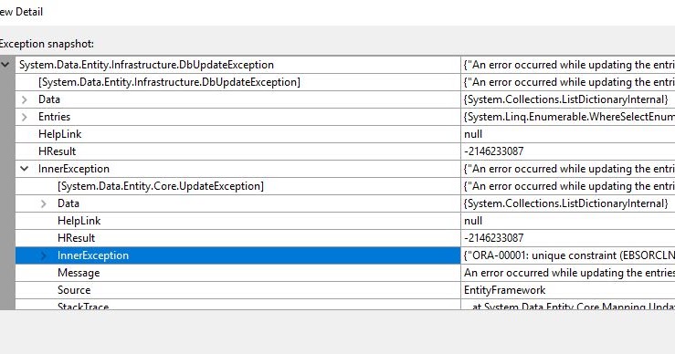Expand the Entries node
Image resolution: width=675 pixels, height=354 pixels.
pyautogui.click(x=25, y=117)
